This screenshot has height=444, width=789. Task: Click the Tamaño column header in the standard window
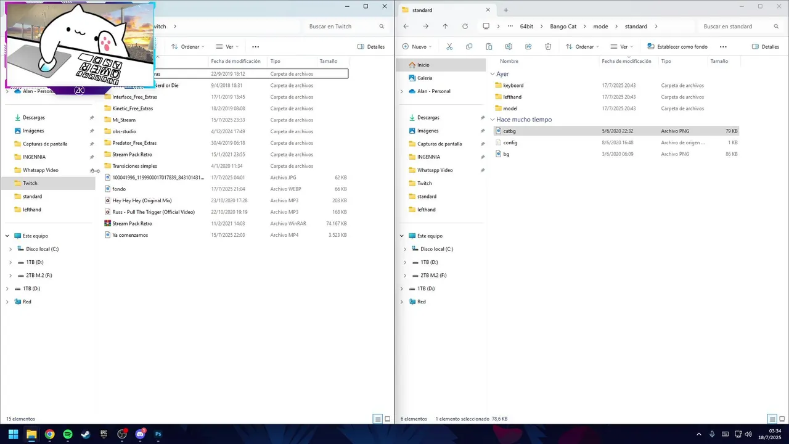719,61
